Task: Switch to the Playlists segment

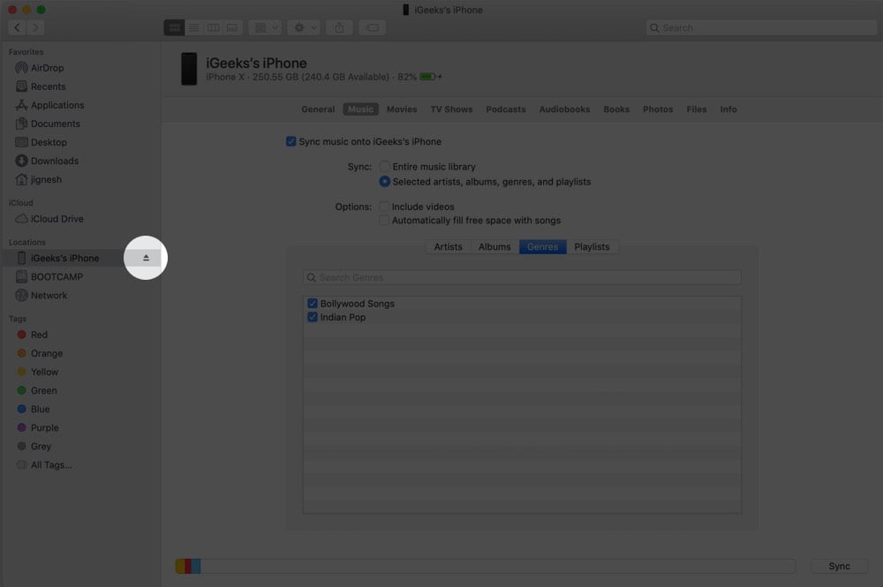Action: 592,246
